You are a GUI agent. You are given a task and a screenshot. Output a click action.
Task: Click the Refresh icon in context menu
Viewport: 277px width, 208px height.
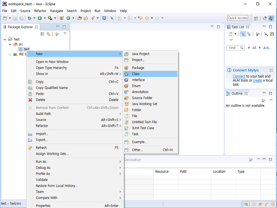30,148
